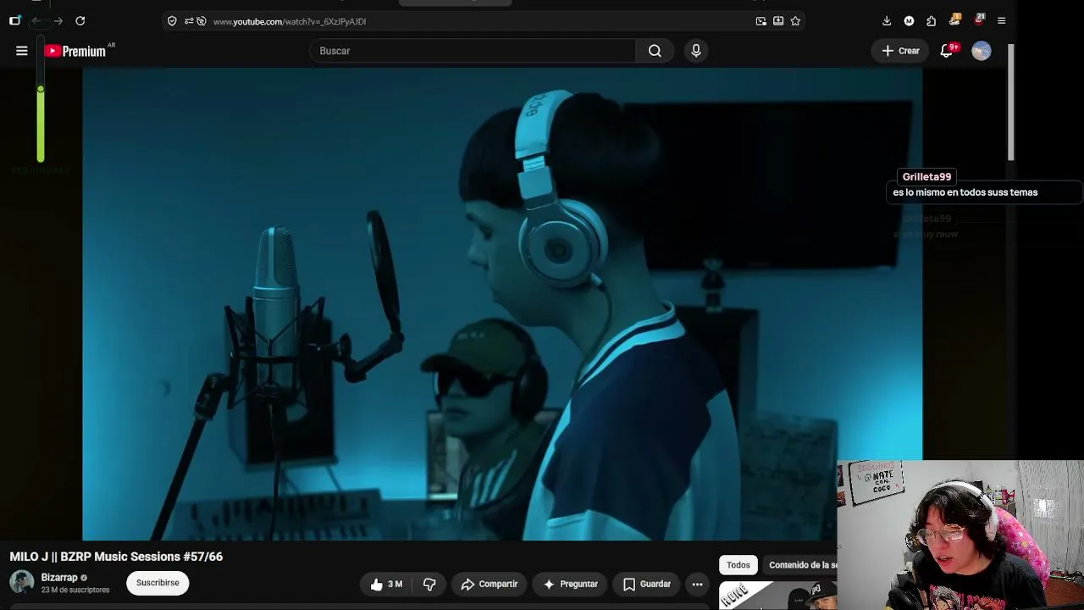Dislike the video with thumbs down

(x=429, y=584)
